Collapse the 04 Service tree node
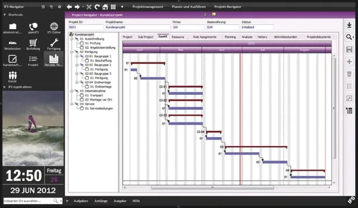The width and height of the screenshot is (358, 208). pyautogui.click(x=72, y=104)
